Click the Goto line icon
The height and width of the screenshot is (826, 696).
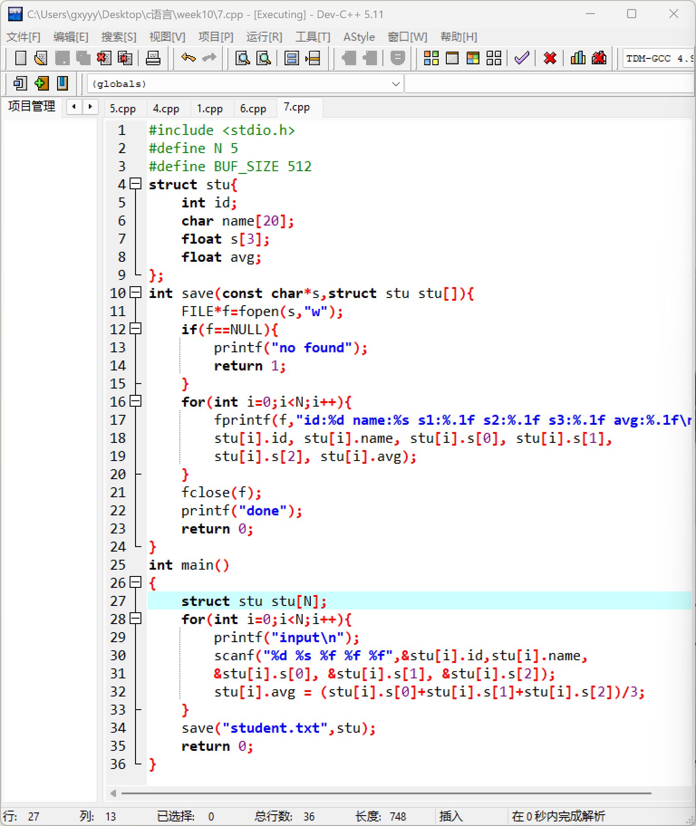click(x=313, y=58)
